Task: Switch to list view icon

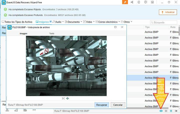Action: 171,111
